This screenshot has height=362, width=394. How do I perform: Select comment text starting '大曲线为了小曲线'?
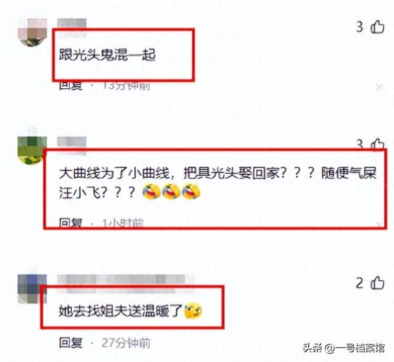[x=218, y=182]
